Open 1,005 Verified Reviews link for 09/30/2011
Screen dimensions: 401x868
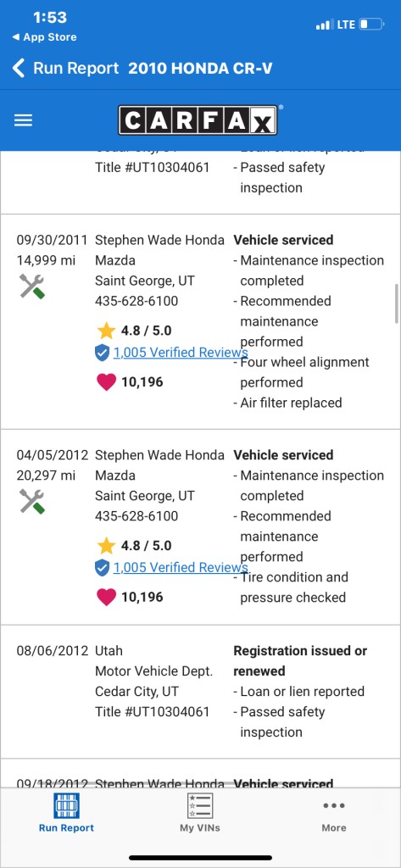pyautogui.click(x=181, y=353)
